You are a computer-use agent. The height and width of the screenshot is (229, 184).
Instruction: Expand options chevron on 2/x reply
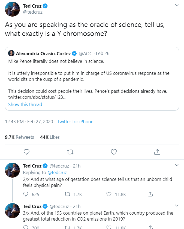click(177, 165)
